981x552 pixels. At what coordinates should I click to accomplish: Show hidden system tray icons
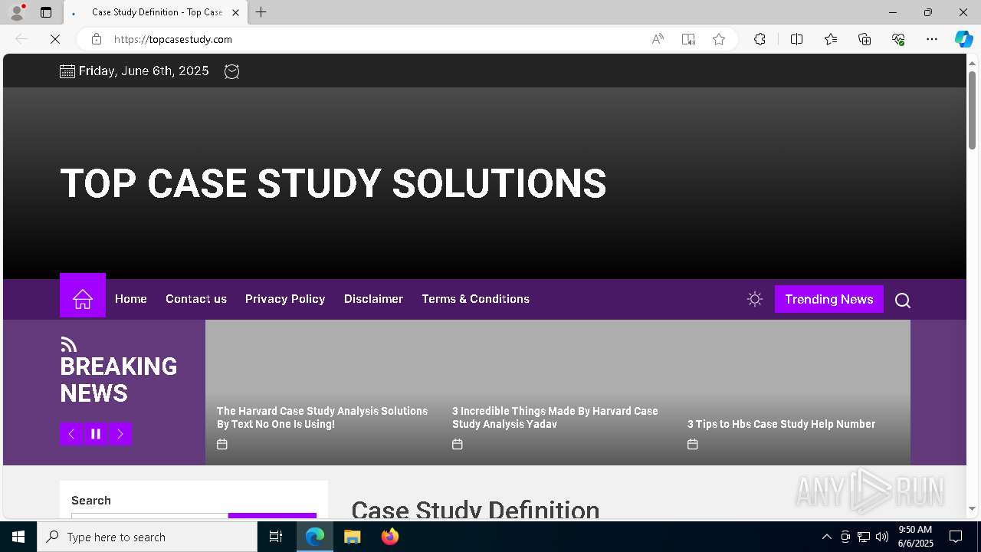[826, 537]
